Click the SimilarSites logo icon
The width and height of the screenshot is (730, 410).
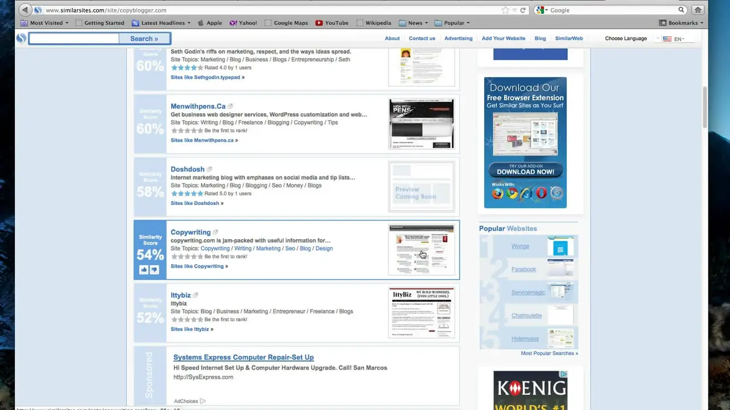21,39
